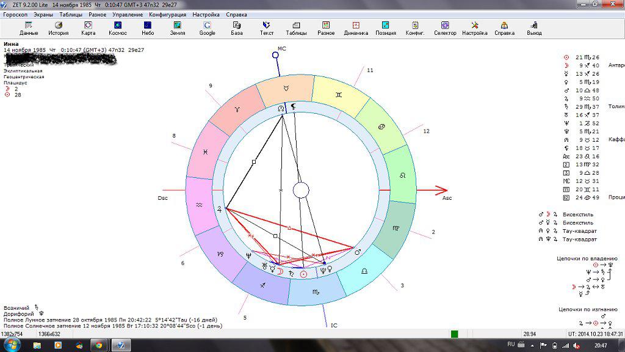Click the IC label below the chart

pyautogui.click(x=334, y=325)
